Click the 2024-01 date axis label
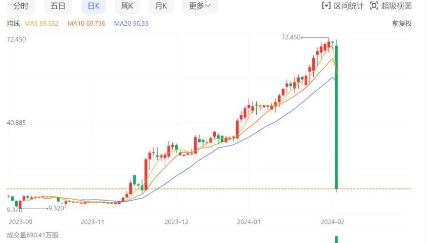This screenshot has width=426, height=243. [250, 222]
